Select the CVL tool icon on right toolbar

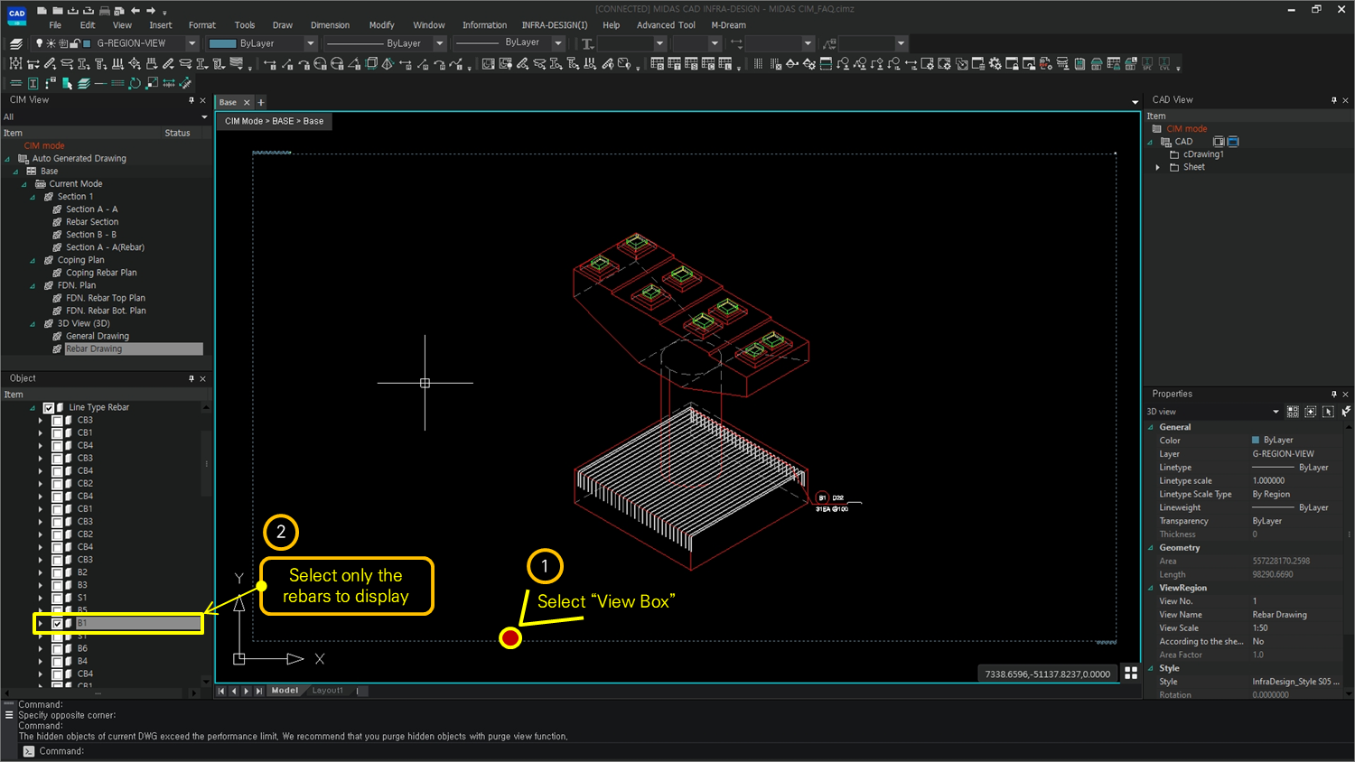[x=1164, y=63]
